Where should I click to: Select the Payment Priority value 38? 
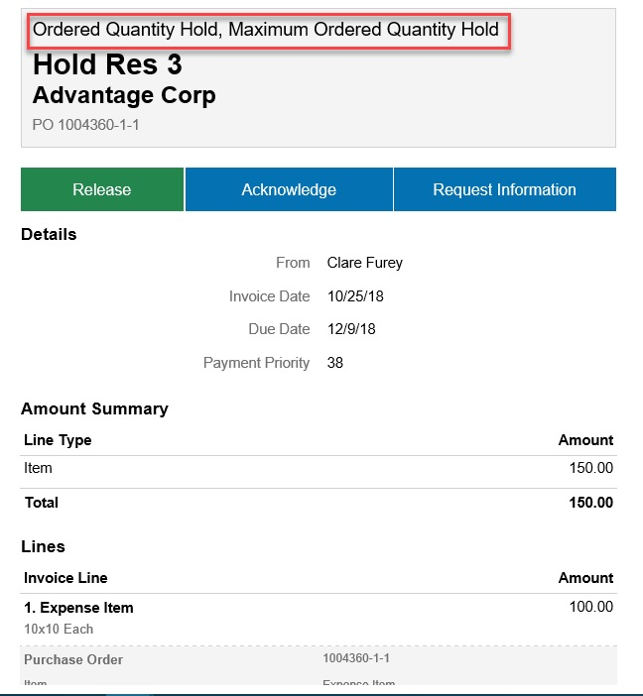click(x=334, y=363)
